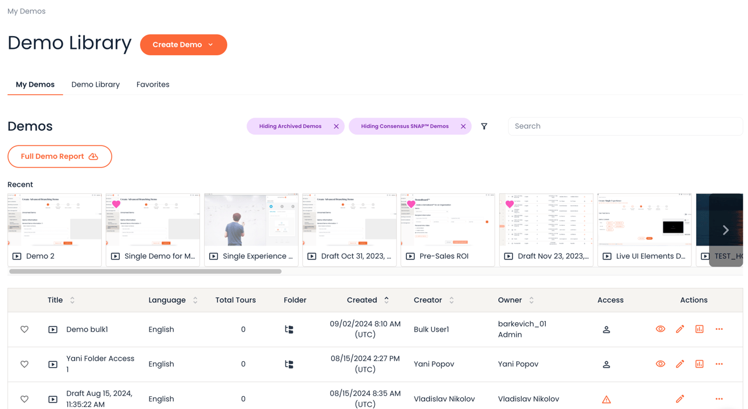The image size is (748, 409).
Task: Click the Recent demos horizontal scrollbar
Action: (x=145, y=271)
